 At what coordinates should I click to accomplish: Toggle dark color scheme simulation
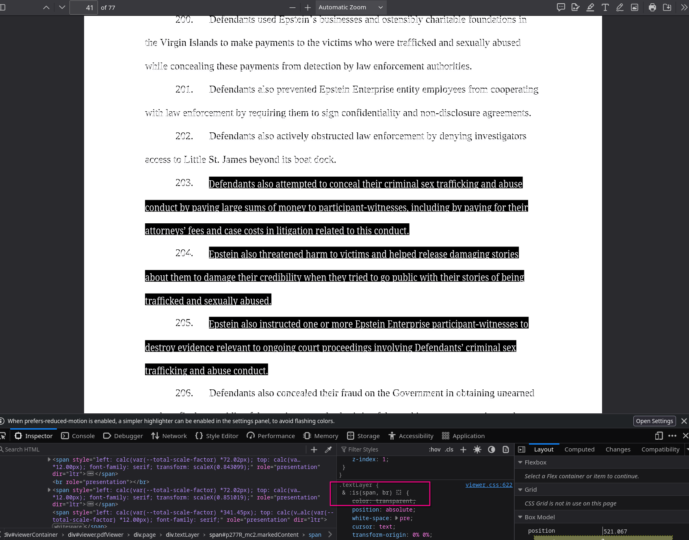click(492, 449)
